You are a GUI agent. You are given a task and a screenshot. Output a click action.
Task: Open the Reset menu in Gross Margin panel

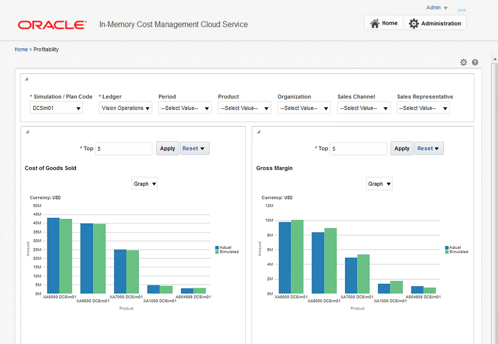(x=429, y=148)
